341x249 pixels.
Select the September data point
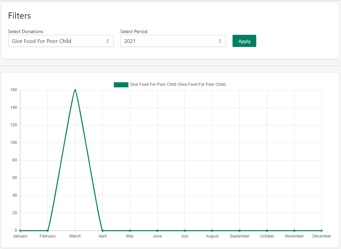pos(239,230)
